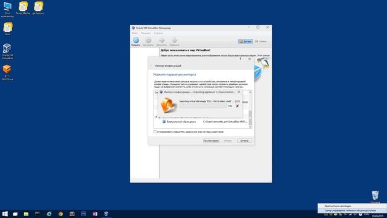Select the Детали (Details) view button

[246, 42]
